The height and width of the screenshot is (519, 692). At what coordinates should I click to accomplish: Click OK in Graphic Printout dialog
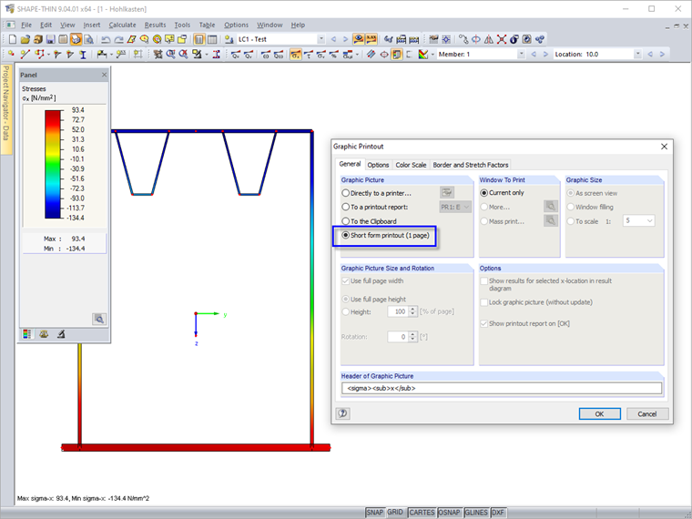[x=599, y=413]
